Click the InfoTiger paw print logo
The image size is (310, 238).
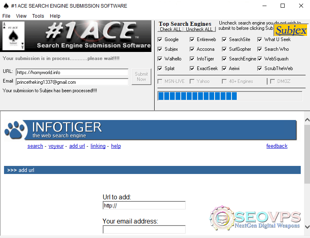tap(14, 130)
